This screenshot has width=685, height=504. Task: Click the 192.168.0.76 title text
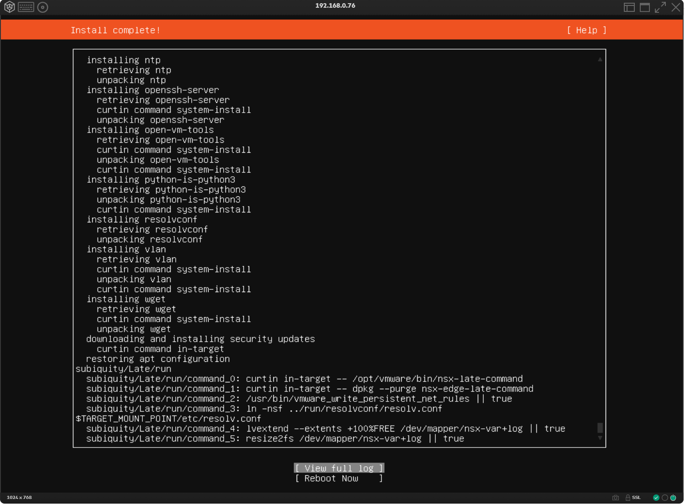coord(335,6)
